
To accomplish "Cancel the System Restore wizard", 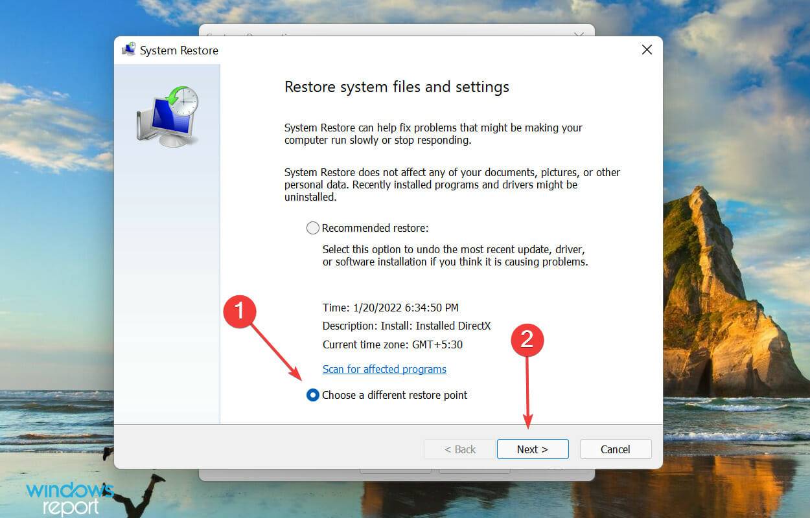I will 614,449.
